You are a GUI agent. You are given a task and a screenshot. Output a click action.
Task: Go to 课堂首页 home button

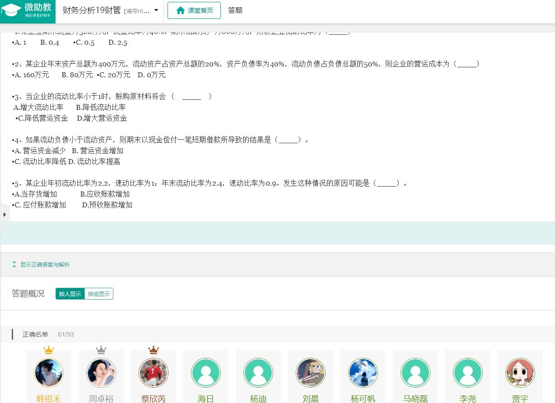194,10
